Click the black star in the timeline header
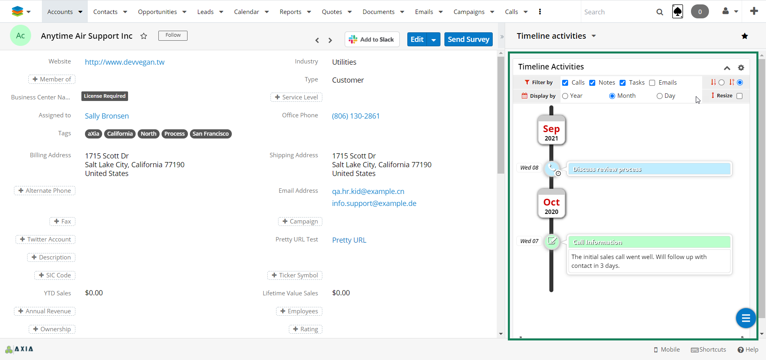The image size is (766, 360). (744, 36)
